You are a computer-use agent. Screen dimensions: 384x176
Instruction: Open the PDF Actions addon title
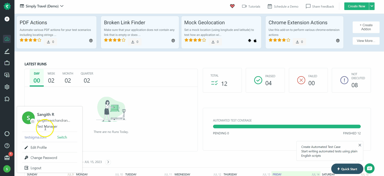tap(33, 23)
